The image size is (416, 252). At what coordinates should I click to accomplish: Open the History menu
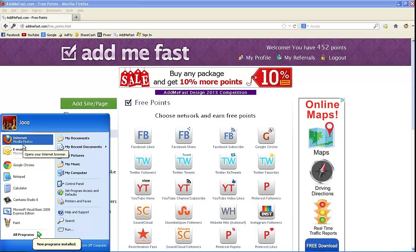click(x=37, y=10)
